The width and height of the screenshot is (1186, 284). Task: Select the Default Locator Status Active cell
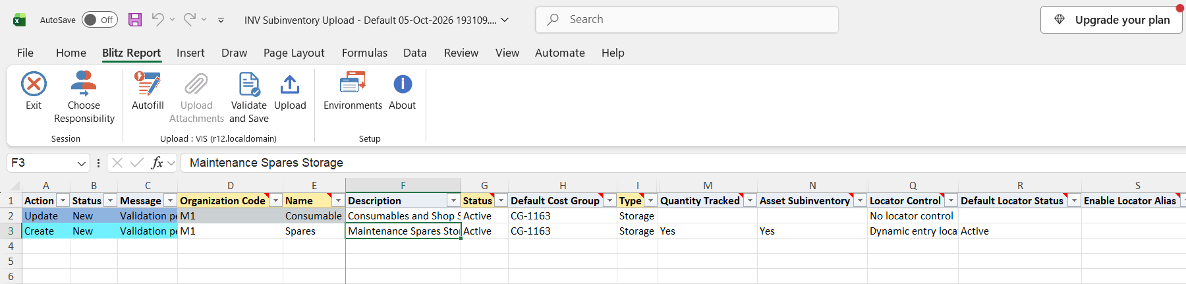pos(1020,231)
